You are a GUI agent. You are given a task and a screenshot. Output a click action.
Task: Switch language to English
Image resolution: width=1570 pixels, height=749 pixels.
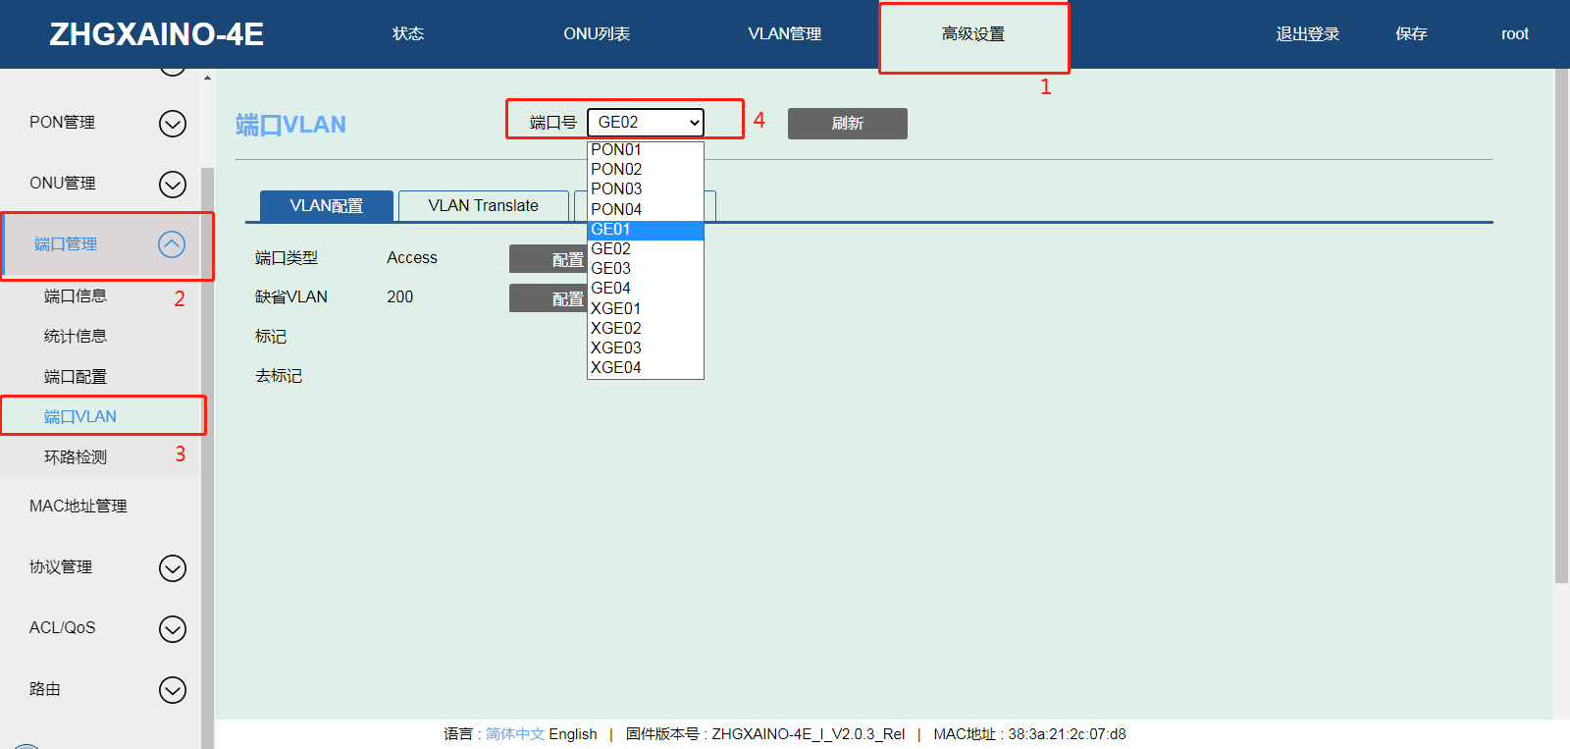point(573,734)
